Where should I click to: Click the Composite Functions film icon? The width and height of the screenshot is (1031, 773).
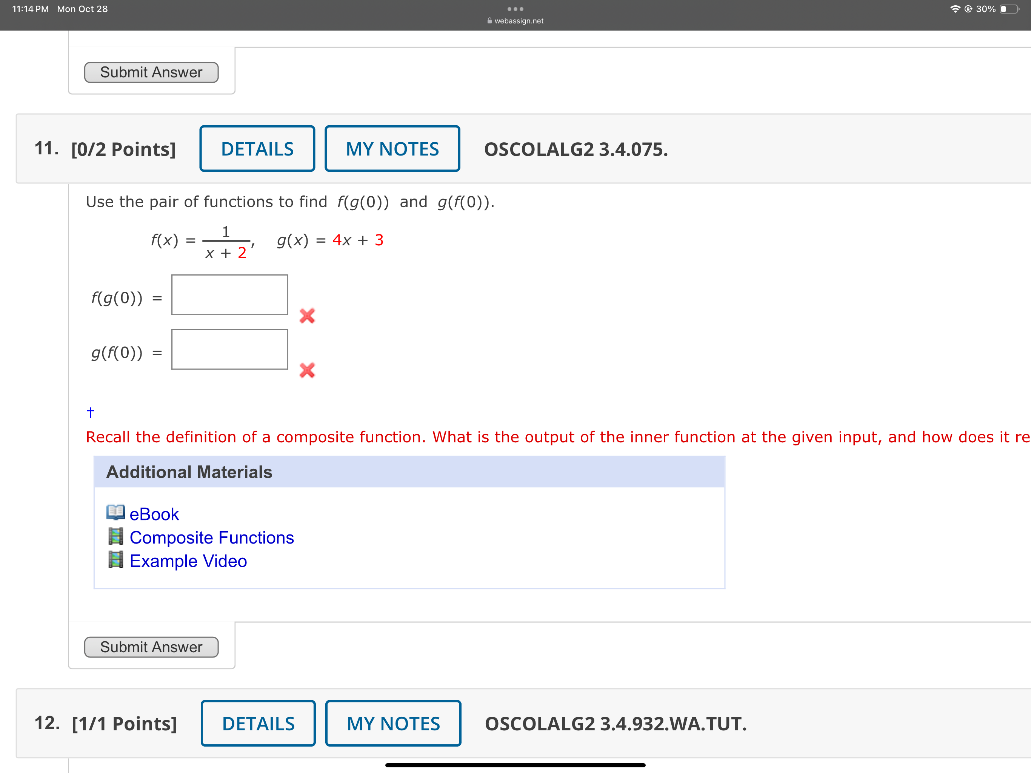pyautogui.click(x=115, y=536)
